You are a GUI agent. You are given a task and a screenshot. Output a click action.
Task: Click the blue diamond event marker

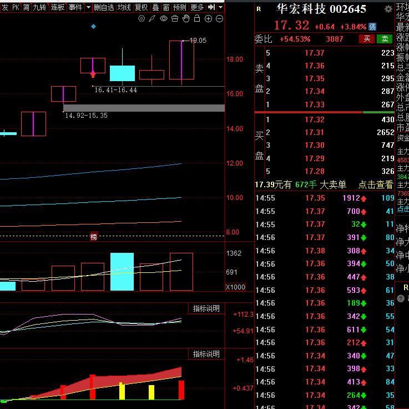click(93, 26)
